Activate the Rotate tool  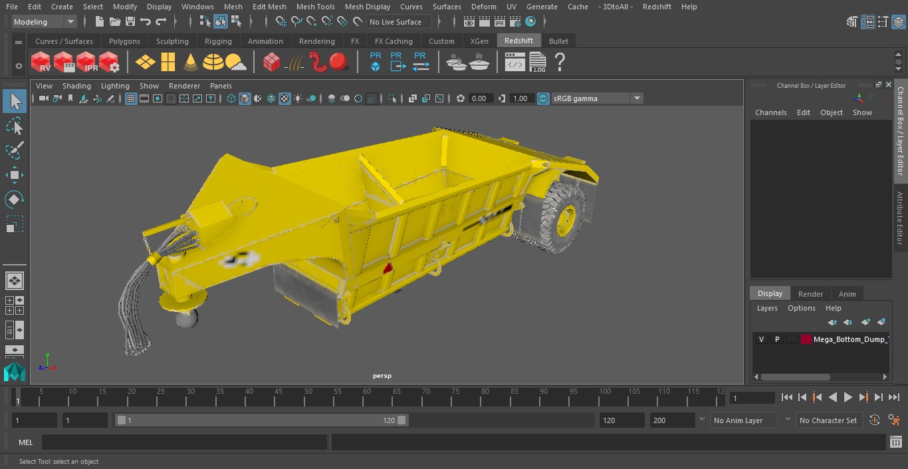tap(15, 200)
